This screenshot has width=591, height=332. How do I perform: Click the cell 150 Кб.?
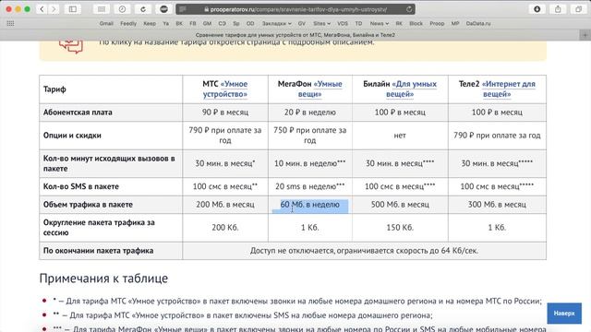click(x=400, y=228)
